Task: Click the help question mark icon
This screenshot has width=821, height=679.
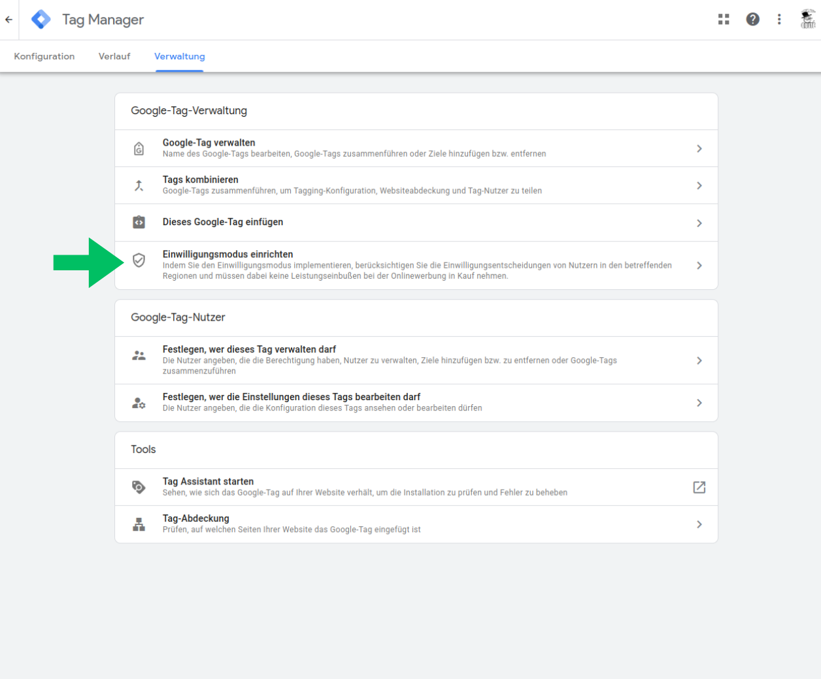Action: pos(753,19)
